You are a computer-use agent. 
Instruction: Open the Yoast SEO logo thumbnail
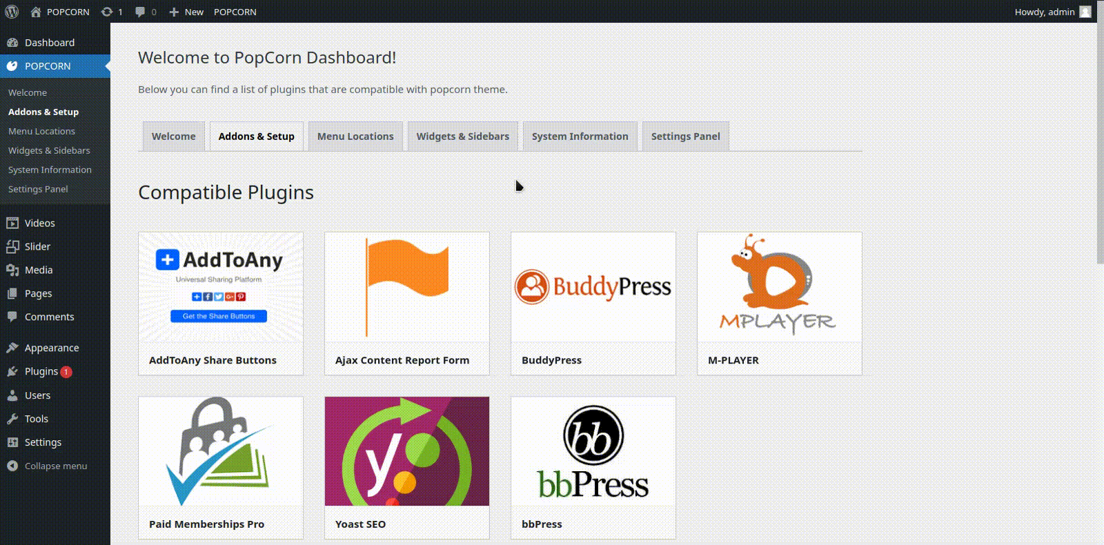pos(407,451)
